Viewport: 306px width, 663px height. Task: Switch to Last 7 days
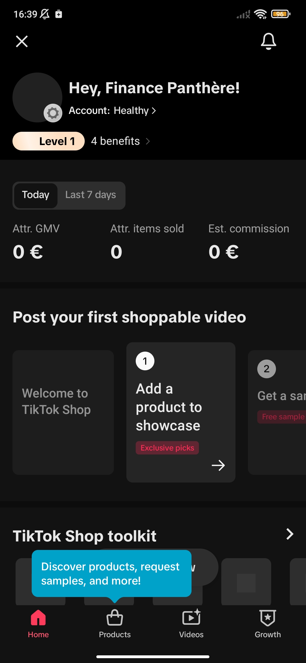tap(91, 195)
